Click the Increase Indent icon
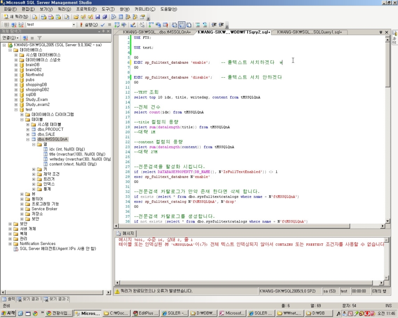Viewport: 398px width, 318px height. tap(221, 24)
